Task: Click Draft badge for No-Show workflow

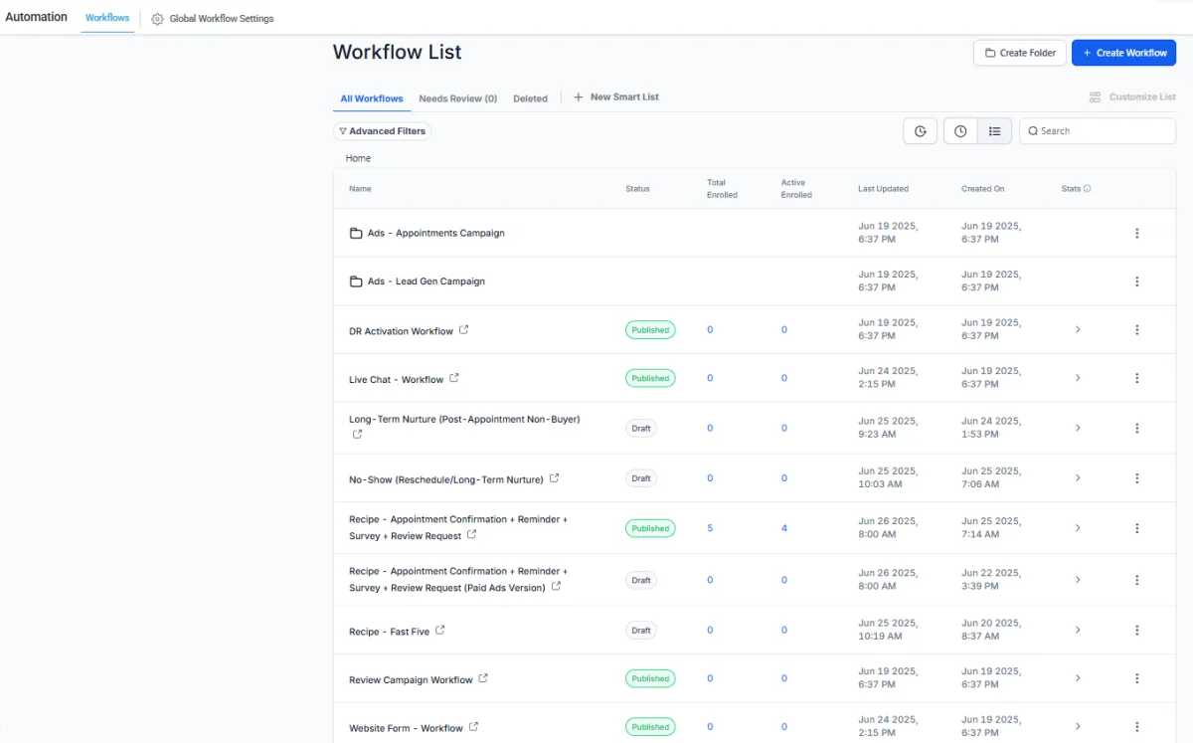Action: [641, 478]
